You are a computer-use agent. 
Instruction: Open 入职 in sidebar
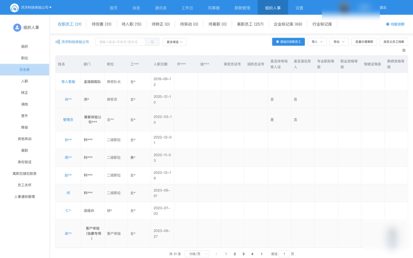point(24,81)
